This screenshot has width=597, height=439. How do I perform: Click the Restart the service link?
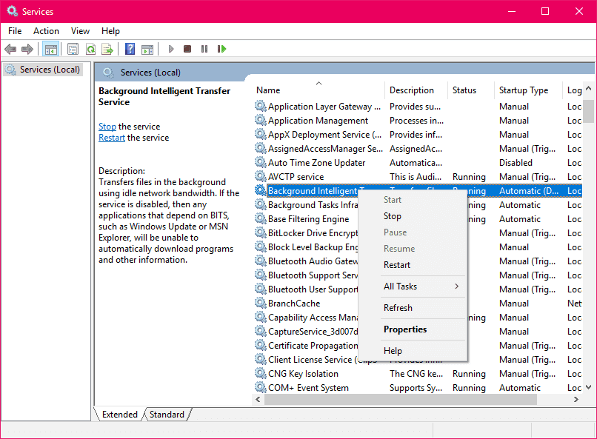pyautogui.click(x=112, y=138)
